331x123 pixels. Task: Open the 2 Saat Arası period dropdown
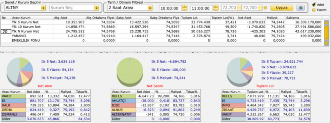pyautogui.click(x=150, y=8)
